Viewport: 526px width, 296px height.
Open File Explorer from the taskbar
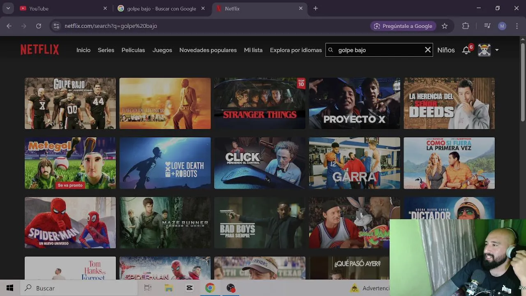[x=168, y=288]
